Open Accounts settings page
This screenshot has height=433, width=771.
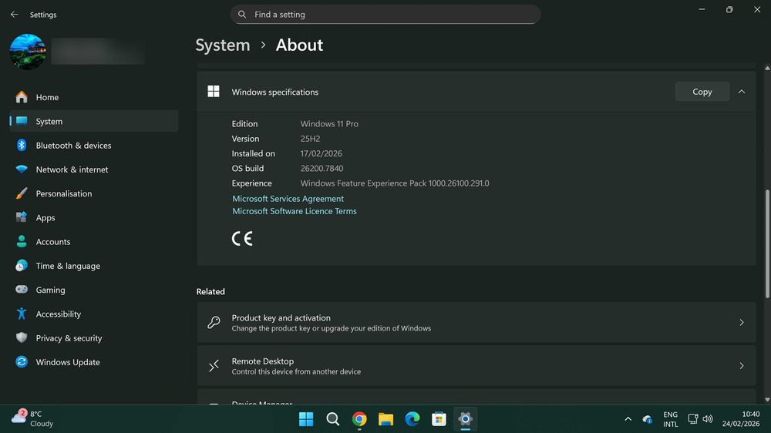tap(94, 241)
